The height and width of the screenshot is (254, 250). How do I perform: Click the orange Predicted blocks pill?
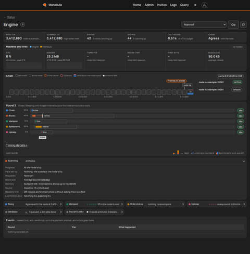coord(176,81)
